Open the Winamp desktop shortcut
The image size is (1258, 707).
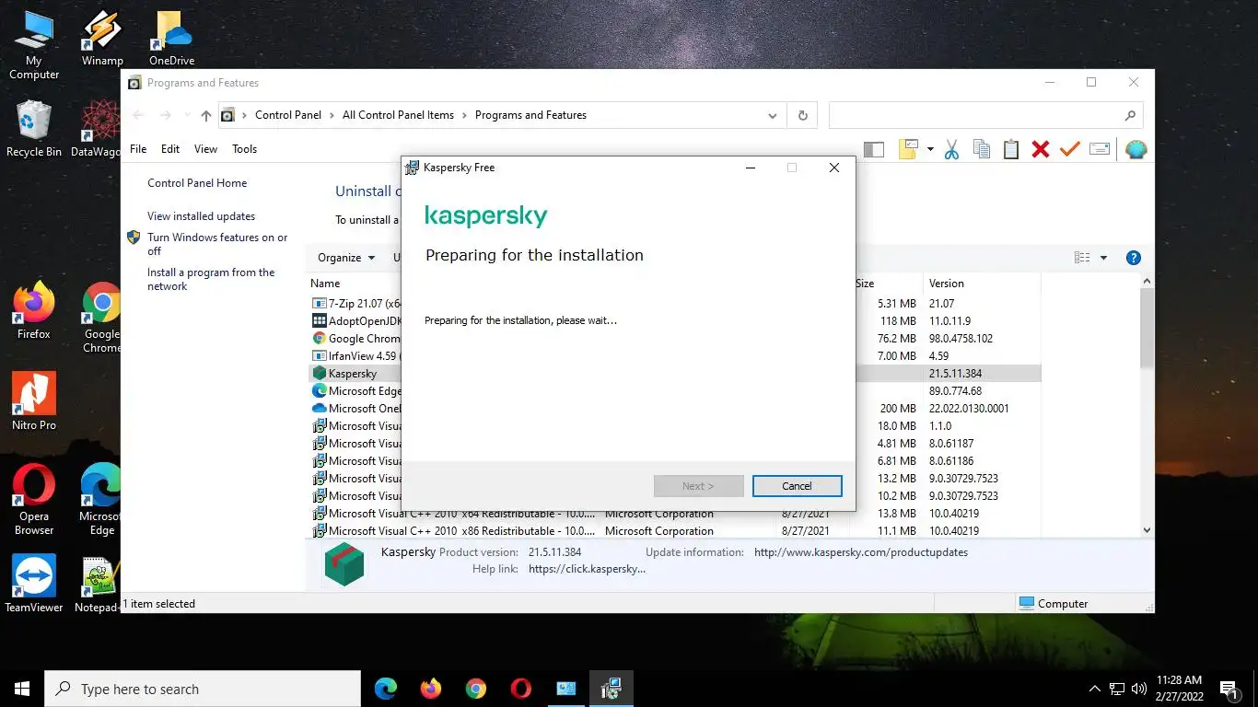(x=102, y=39)
